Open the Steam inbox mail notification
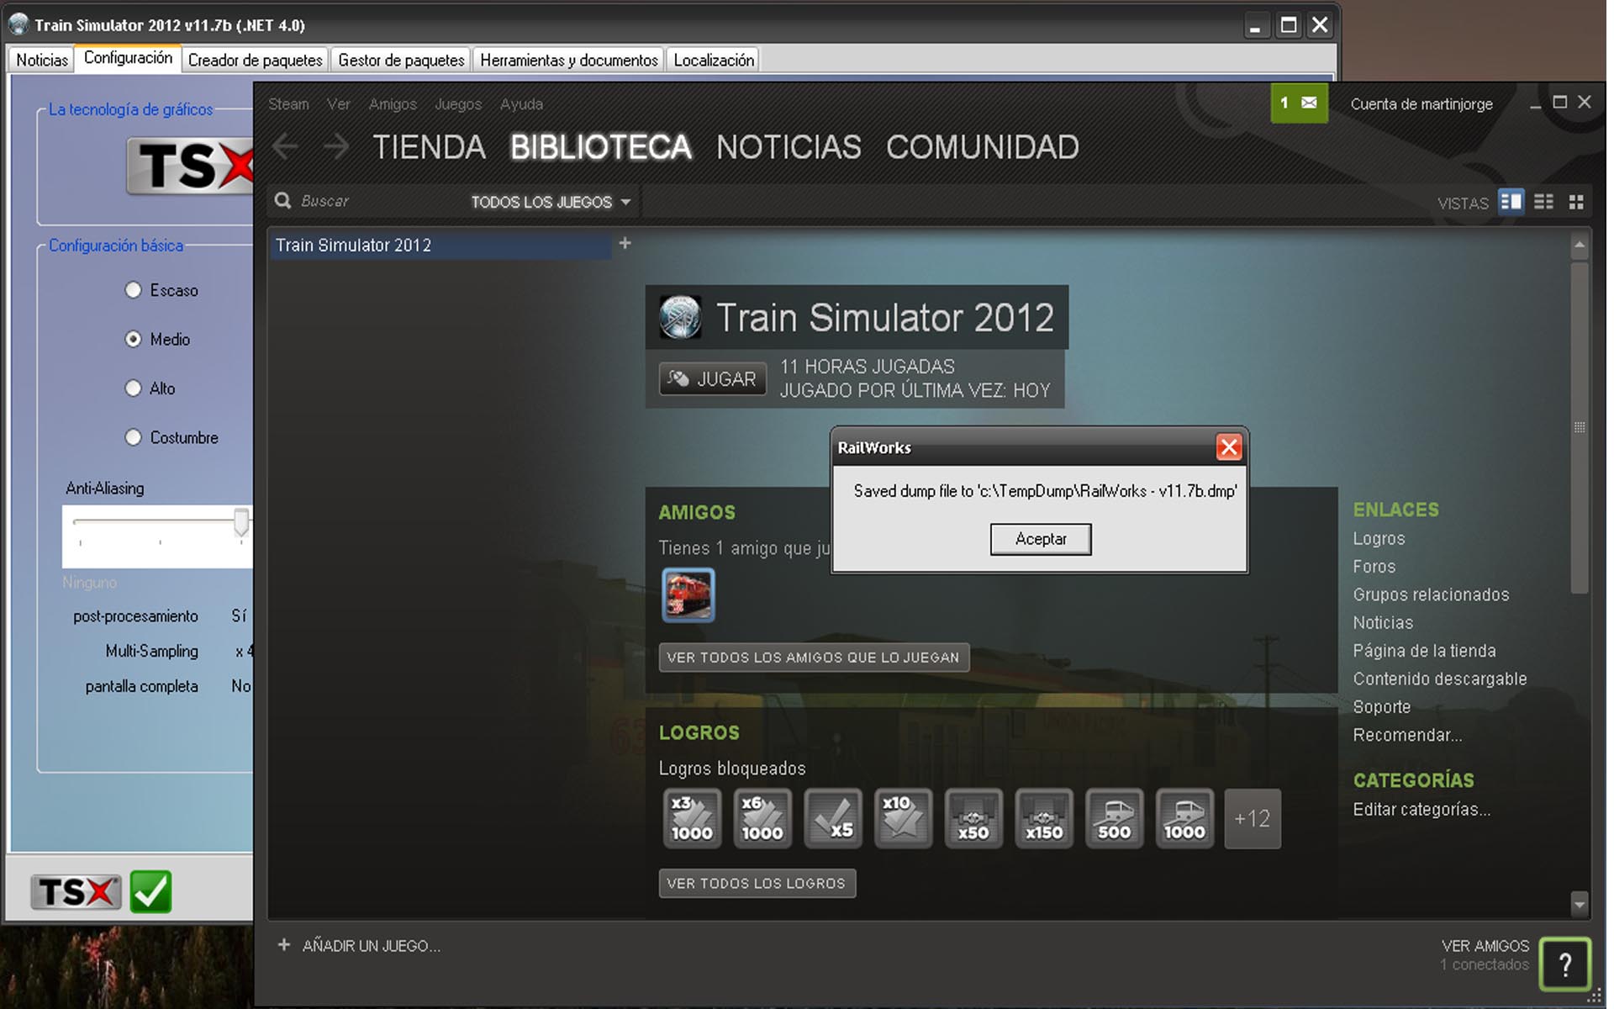The width and height of the screenshot is (1614, 1009). [1299, 103]
